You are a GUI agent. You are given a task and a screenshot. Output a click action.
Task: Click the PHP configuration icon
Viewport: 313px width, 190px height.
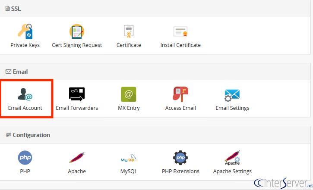point(25,158)
